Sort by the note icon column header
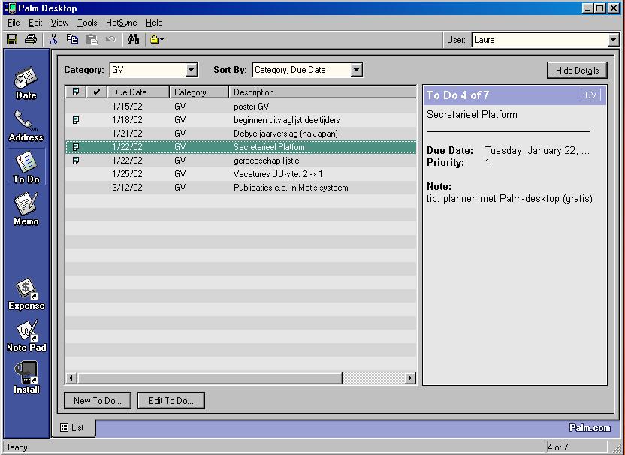 [x=76, y=92]
